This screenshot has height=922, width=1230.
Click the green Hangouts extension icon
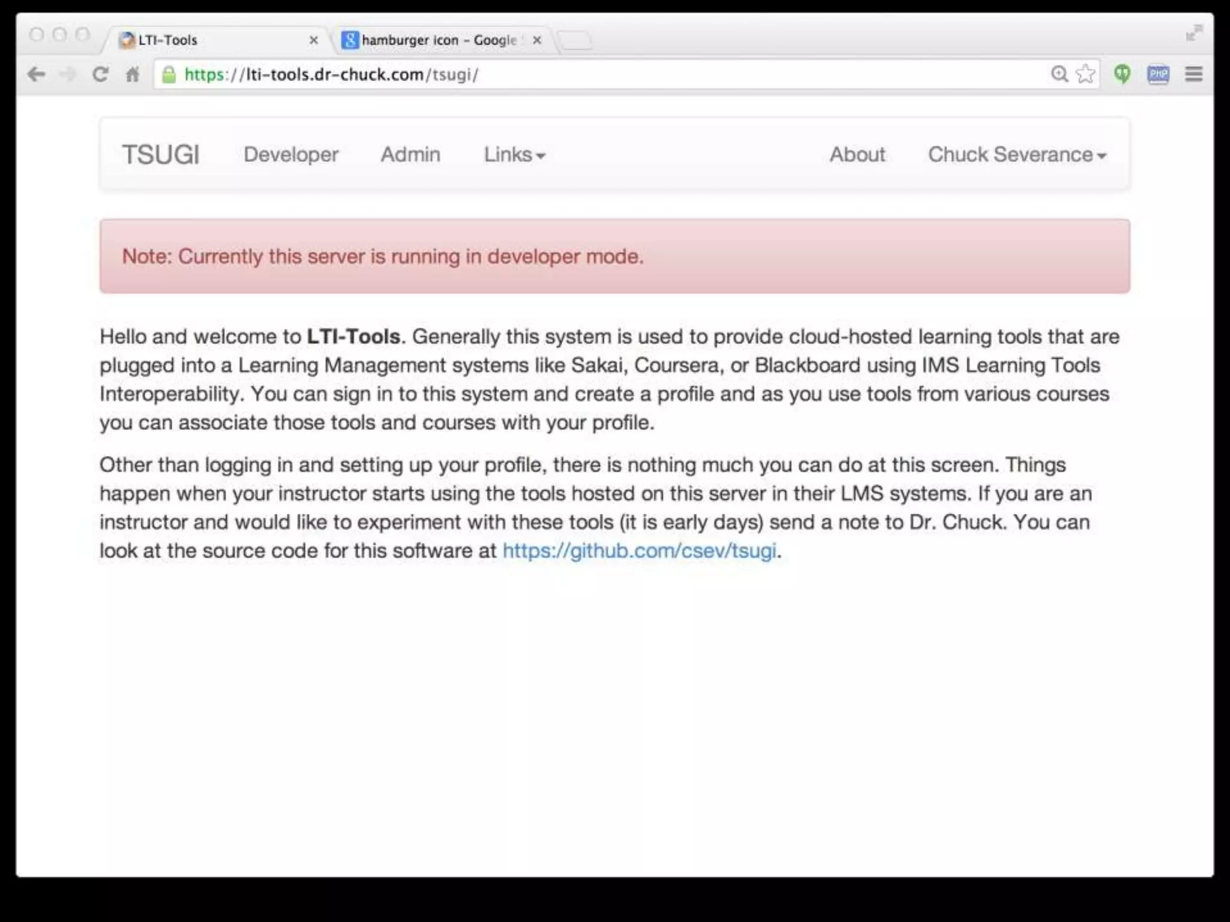pyautogui.click(x=1122, y=74)
